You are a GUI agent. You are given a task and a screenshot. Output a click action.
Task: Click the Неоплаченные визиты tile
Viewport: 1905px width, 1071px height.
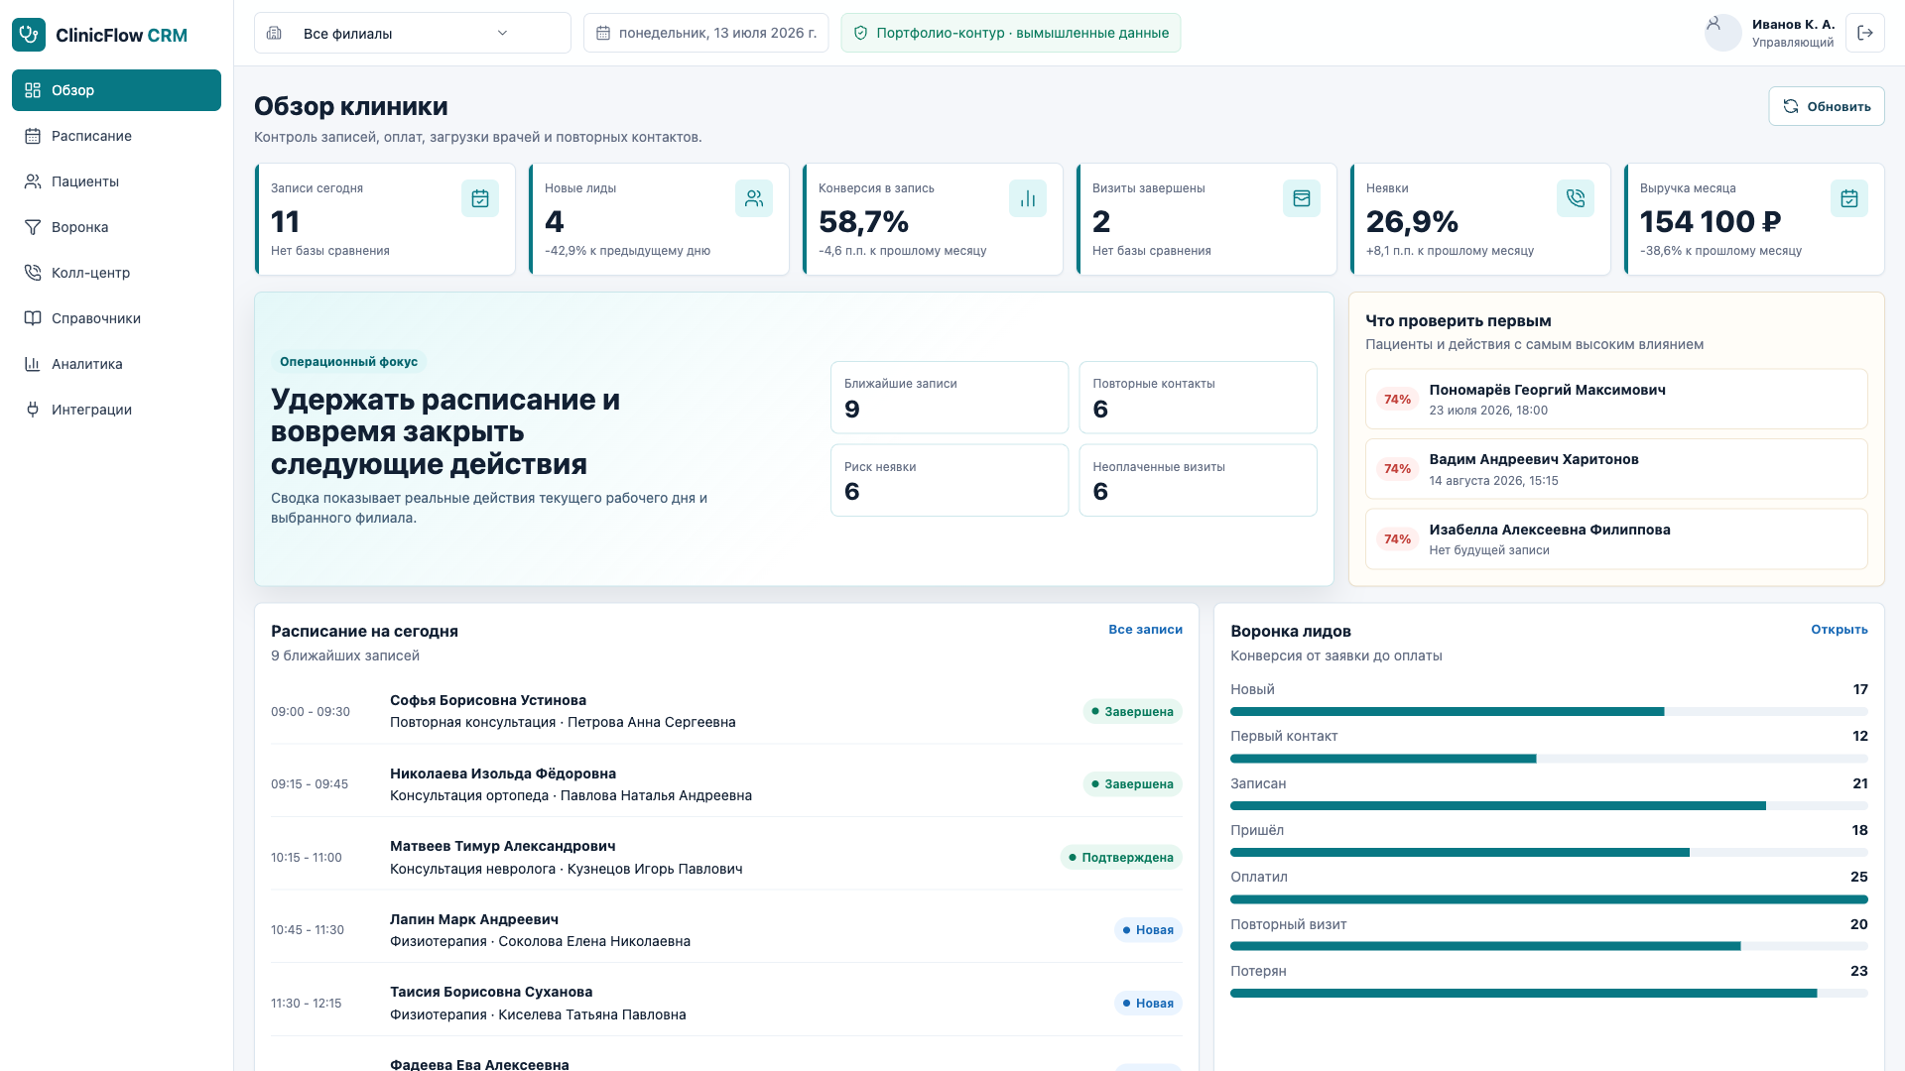[1198, 480]
